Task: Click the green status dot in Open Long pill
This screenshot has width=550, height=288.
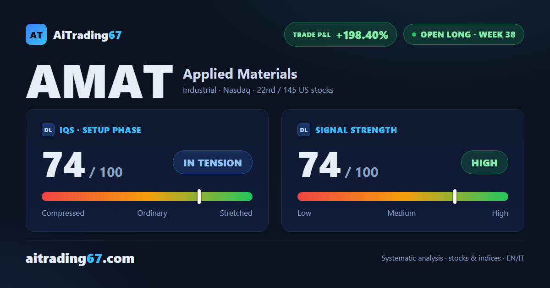Action: click(x=414, y=34)
